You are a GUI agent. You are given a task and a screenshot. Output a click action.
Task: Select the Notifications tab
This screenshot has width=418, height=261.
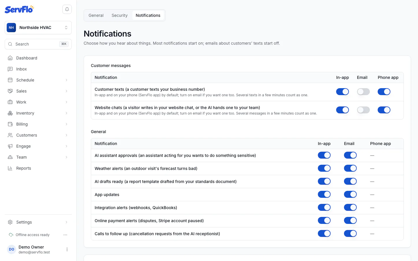click(x=148, y=15)
